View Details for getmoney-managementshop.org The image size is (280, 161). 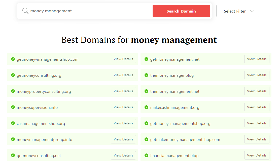[257, 123]
